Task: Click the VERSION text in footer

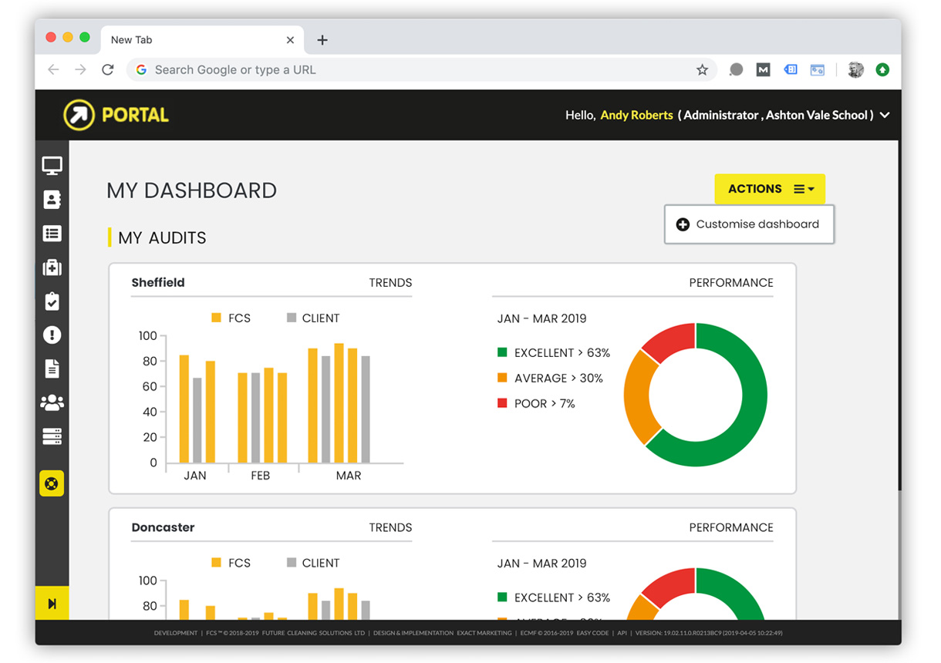Action: [709, 633]
